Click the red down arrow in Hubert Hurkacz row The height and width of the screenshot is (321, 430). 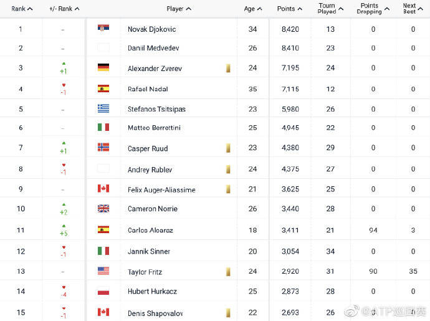pos(64,287)
